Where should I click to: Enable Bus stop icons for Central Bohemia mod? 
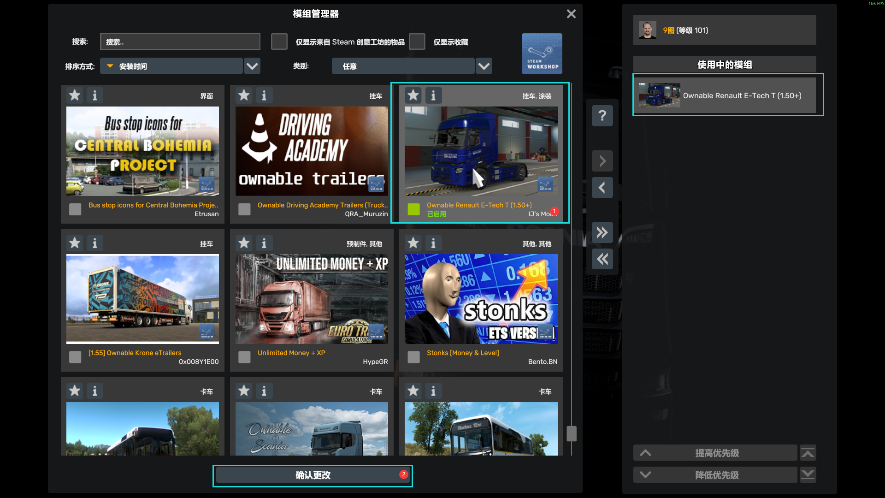point(75,209)
